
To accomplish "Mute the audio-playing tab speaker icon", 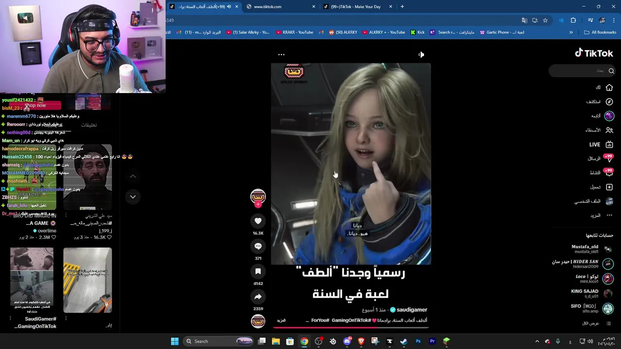I will pyautogui.click(x=229, y=7).
